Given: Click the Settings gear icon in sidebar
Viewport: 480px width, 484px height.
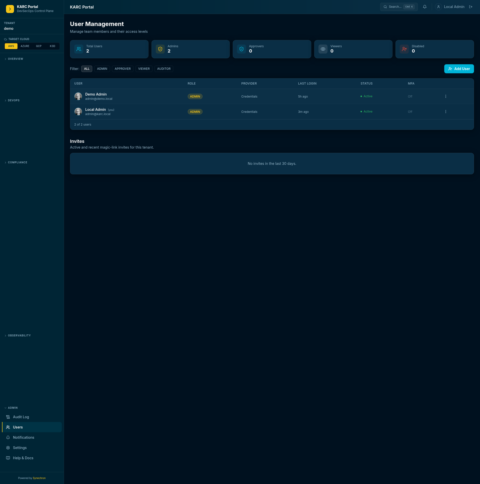Looking at the screenshot, I should [x=8, y=448].
